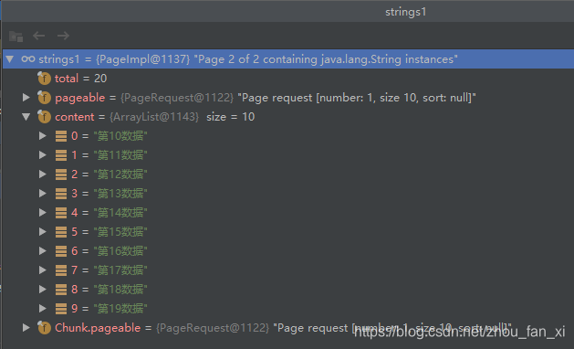The image size is (574, 349).
Task: Collapse the strings1 root node
Action: [10, 58]
